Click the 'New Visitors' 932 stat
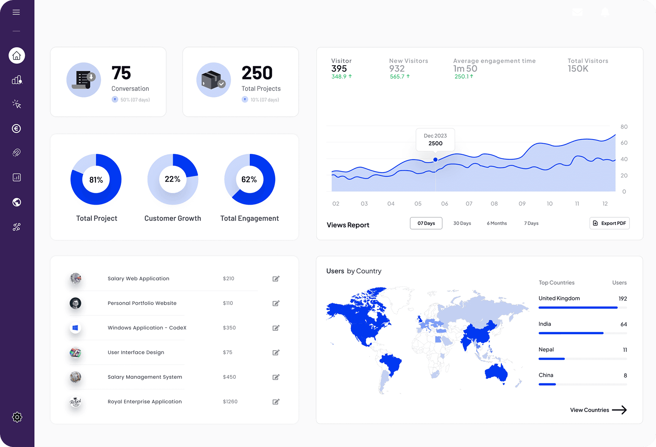656x447 pixels. coord(409,68)
